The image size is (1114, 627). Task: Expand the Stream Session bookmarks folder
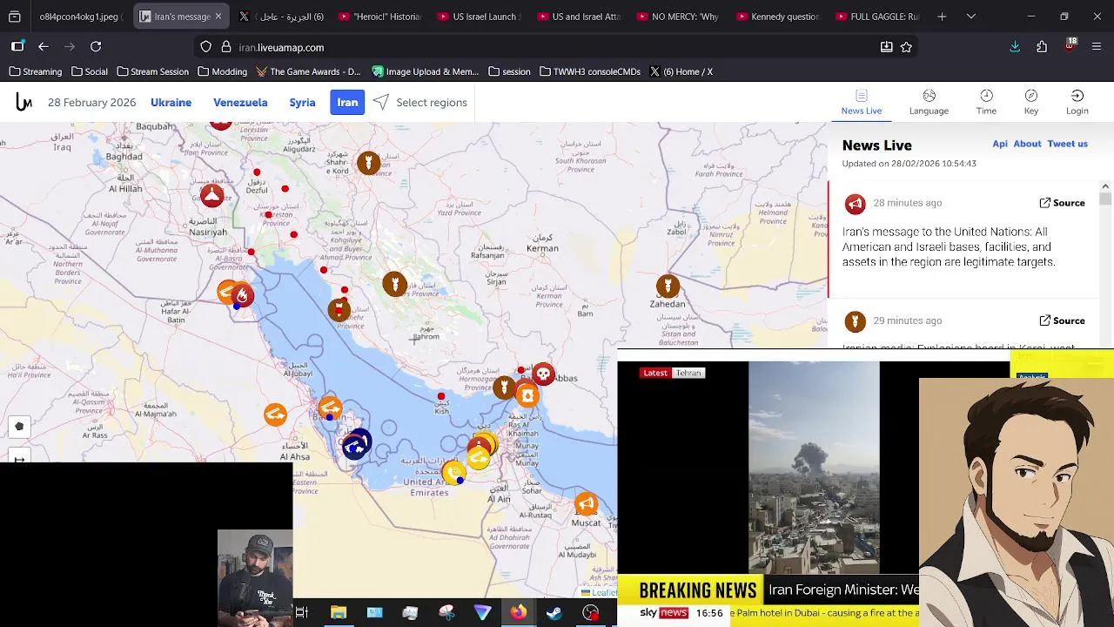click(153, 71)
